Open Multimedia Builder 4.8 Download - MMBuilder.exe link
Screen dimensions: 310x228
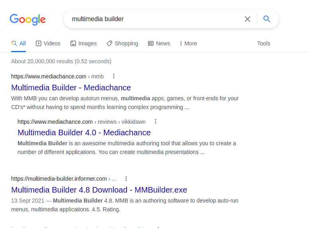pyautogui.click(x=99, y=190)
